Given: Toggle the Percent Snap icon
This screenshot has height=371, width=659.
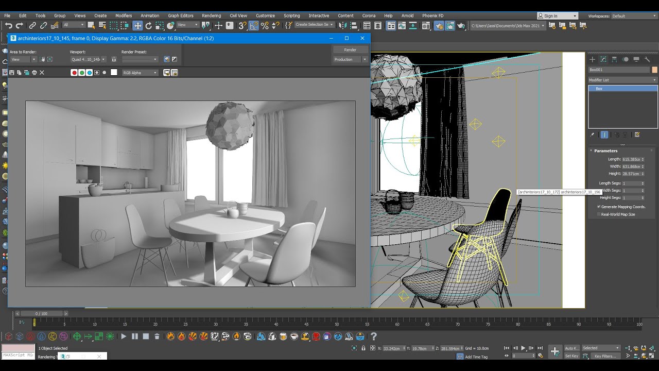Looking at the screenshot, I should [x=265, y=25].
